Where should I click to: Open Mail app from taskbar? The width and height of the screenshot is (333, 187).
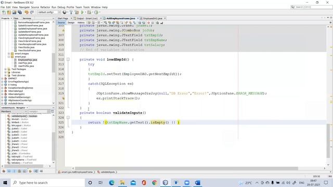pyautogui.click(x=133, y=182)
